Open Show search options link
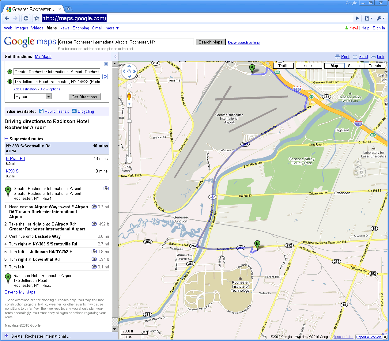389x341 pixels. point(244,43)
